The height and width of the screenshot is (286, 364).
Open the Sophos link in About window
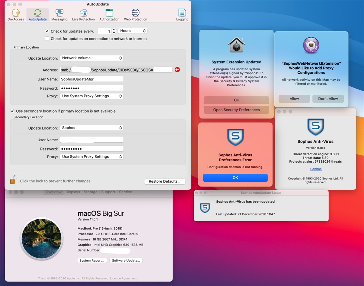tap(316, 169)
